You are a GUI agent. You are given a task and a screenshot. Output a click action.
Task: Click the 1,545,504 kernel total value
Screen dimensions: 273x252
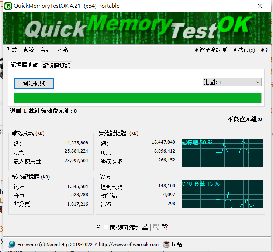click(77, 187)
